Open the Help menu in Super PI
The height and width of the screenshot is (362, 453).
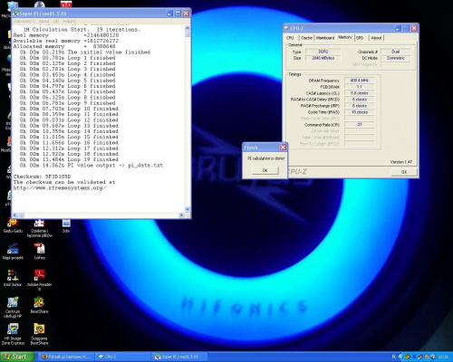coord(70,21)
